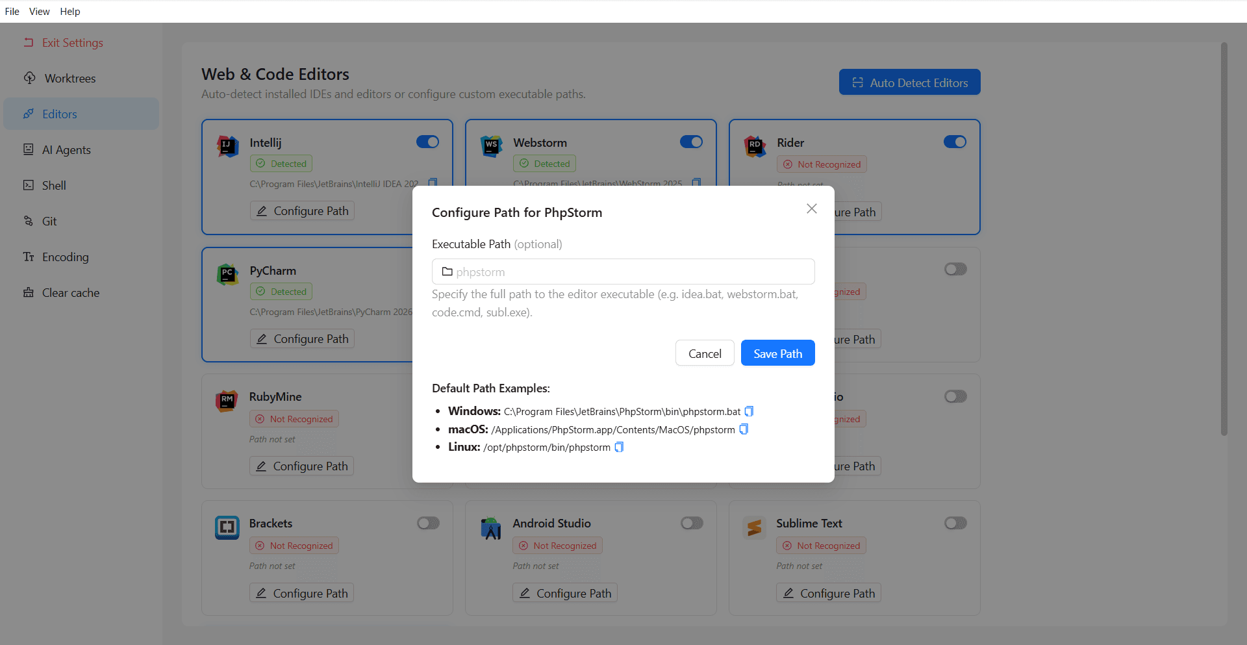Click Cancel in the dialog

click(x=705, y=353)
